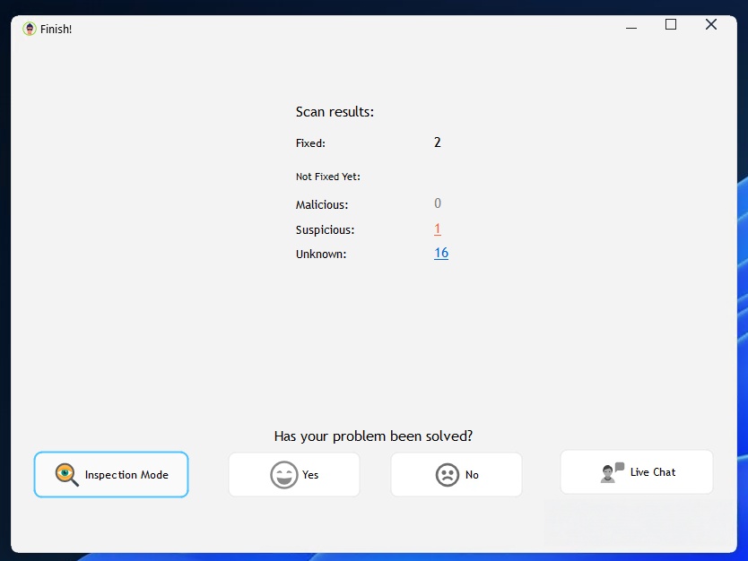Click the 'Not Fixed Yet:' label
The image size is (748, 561).
click(327, 177)
